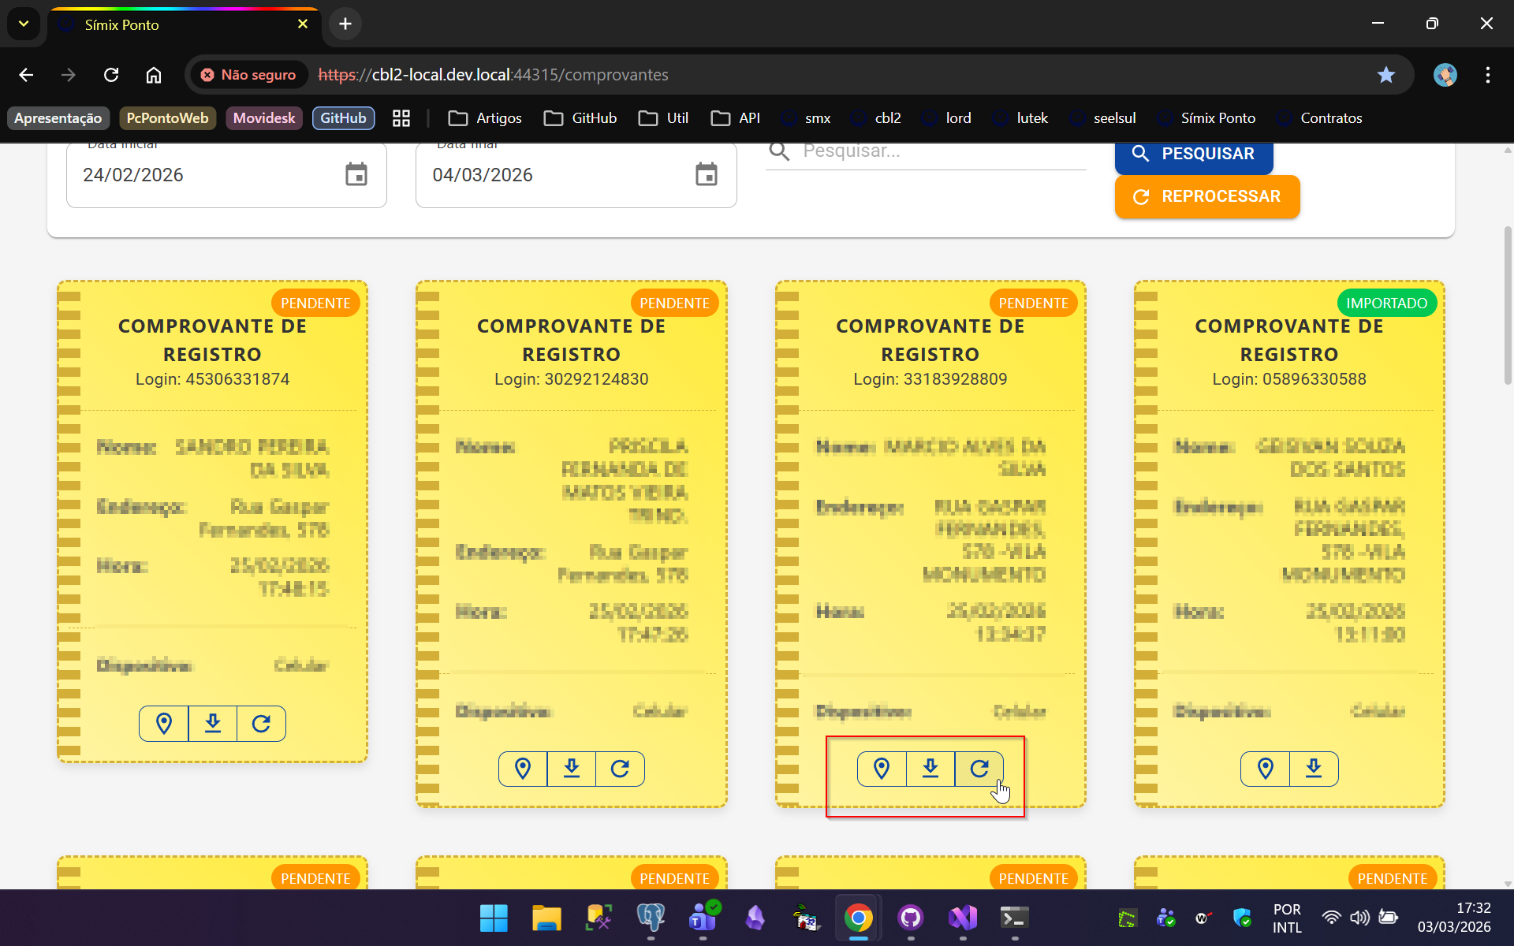The height and width of the screenshot is (946, 1514).
Task: Open location for login 05896330588 card
Action: (1266, 769)
